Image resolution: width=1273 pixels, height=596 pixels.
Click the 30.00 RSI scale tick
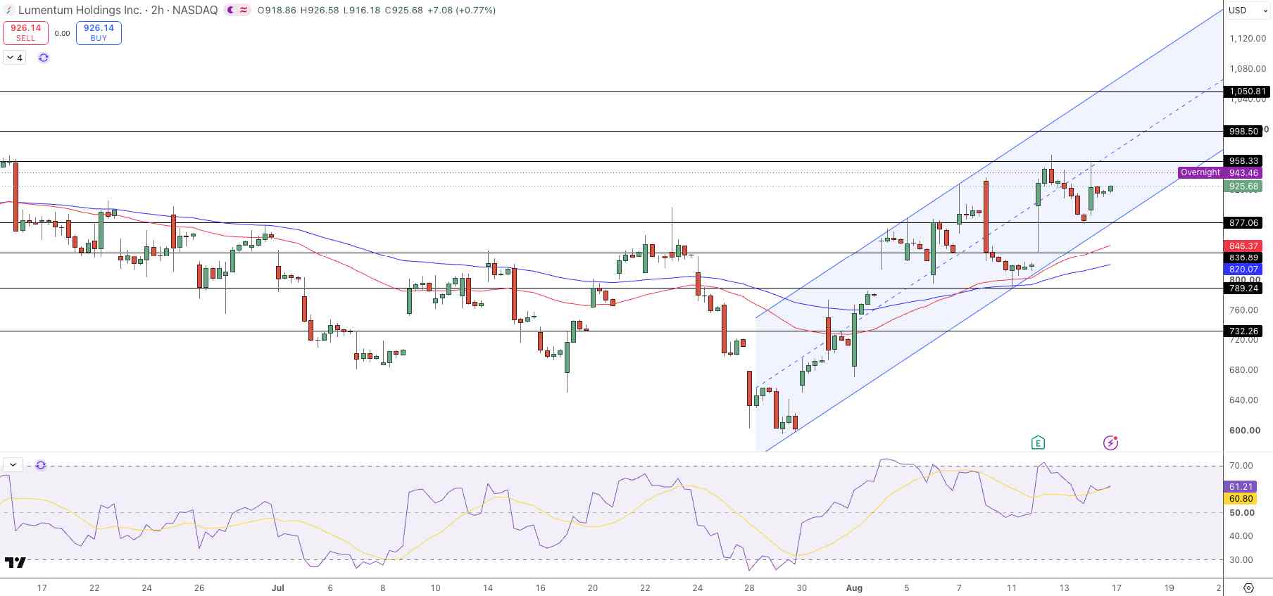1241,560
